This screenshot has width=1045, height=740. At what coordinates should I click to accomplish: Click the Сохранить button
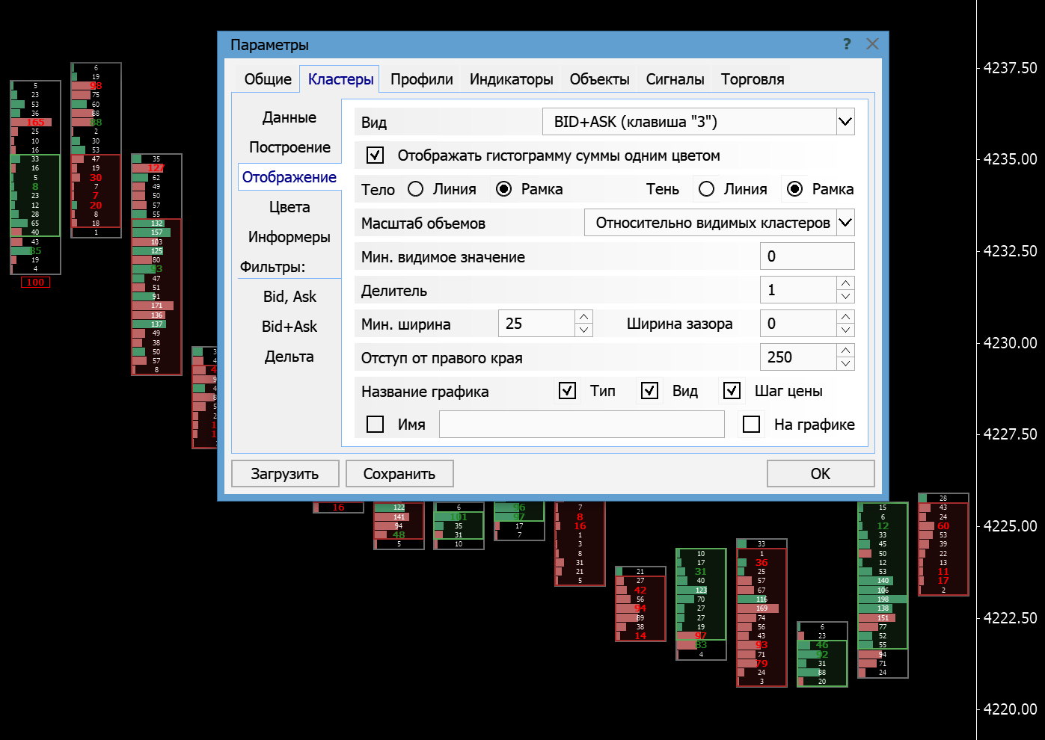coord(399,474)
